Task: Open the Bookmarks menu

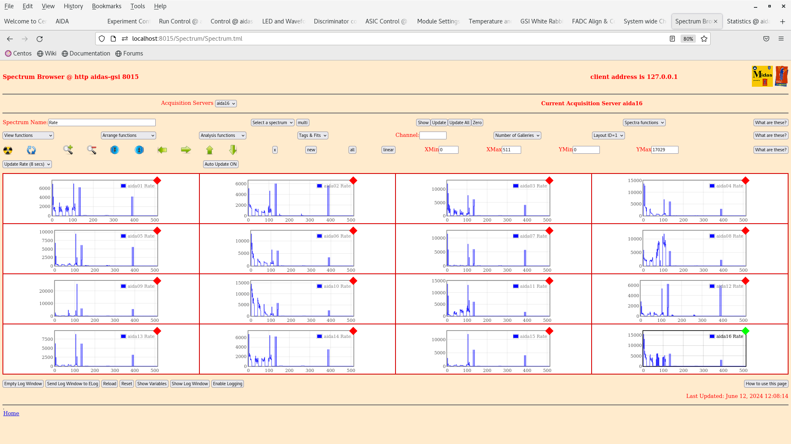Action: (x=107, y=6)
